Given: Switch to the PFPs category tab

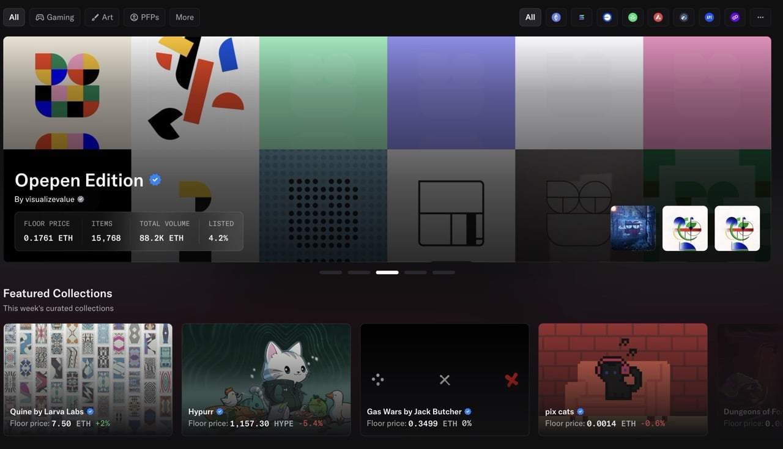Looking at the screenshot, I should click(x=144, y=17).
